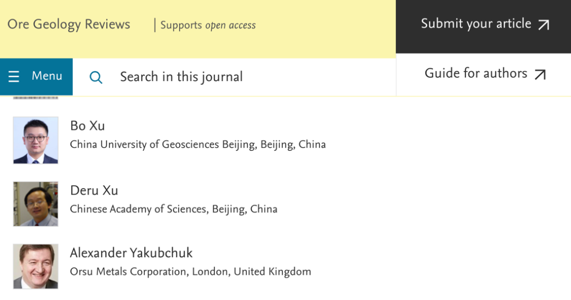
Task: Click Orsu Metals Corporation affiliation text
Action: tap(190, 272)
